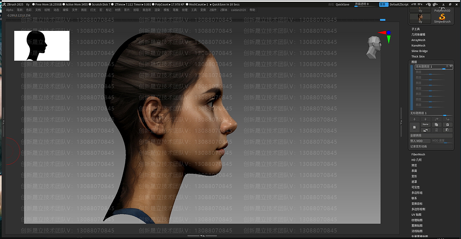The image size is (461, 239).
Task: Click the DefaultZScript button
Action: point(399,4)
